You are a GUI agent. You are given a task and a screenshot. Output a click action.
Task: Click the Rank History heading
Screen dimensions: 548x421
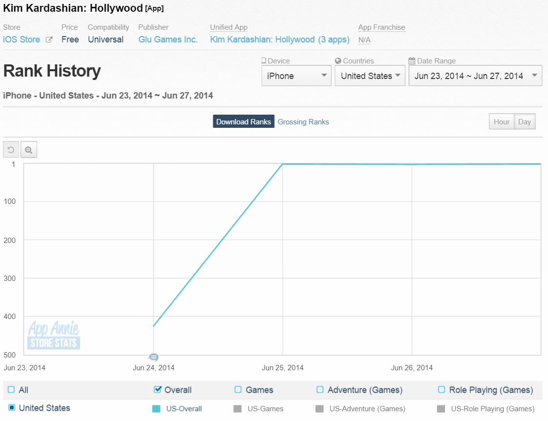pos(52,71)
